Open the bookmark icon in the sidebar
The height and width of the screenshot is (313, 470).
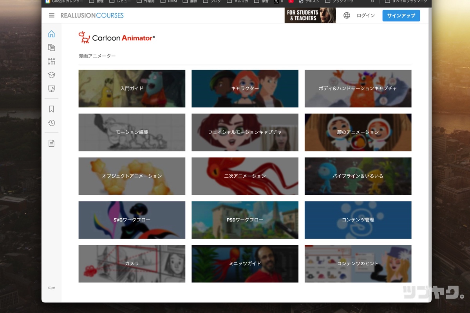(51, 109)
